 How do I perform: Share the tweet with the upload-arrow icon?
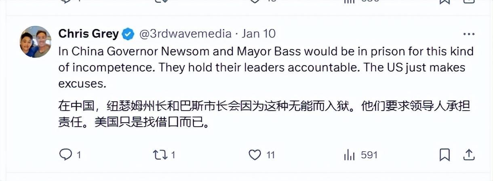pos(469,154)
